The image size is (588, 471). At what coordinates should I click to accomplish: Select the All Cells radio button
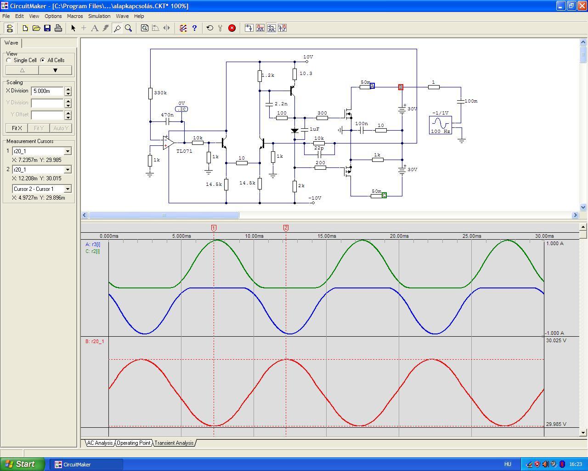43,60
